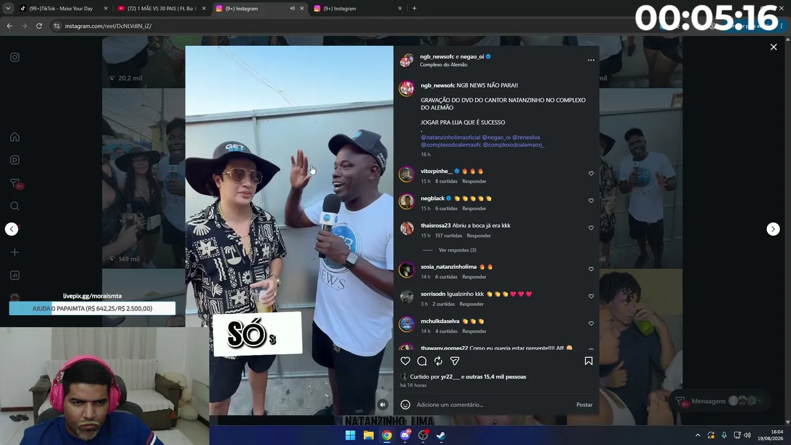Click the Create new post plus icon

tap(15, 252)
